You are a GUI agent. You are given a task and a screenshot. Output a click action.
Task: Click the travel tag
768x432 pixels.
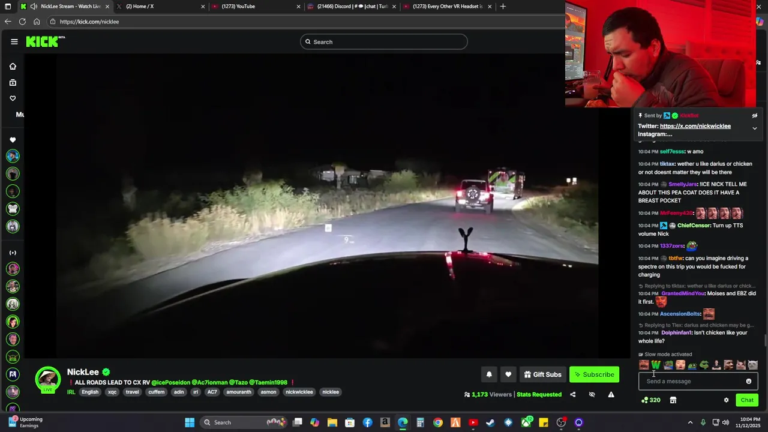[x=132, y=392]
